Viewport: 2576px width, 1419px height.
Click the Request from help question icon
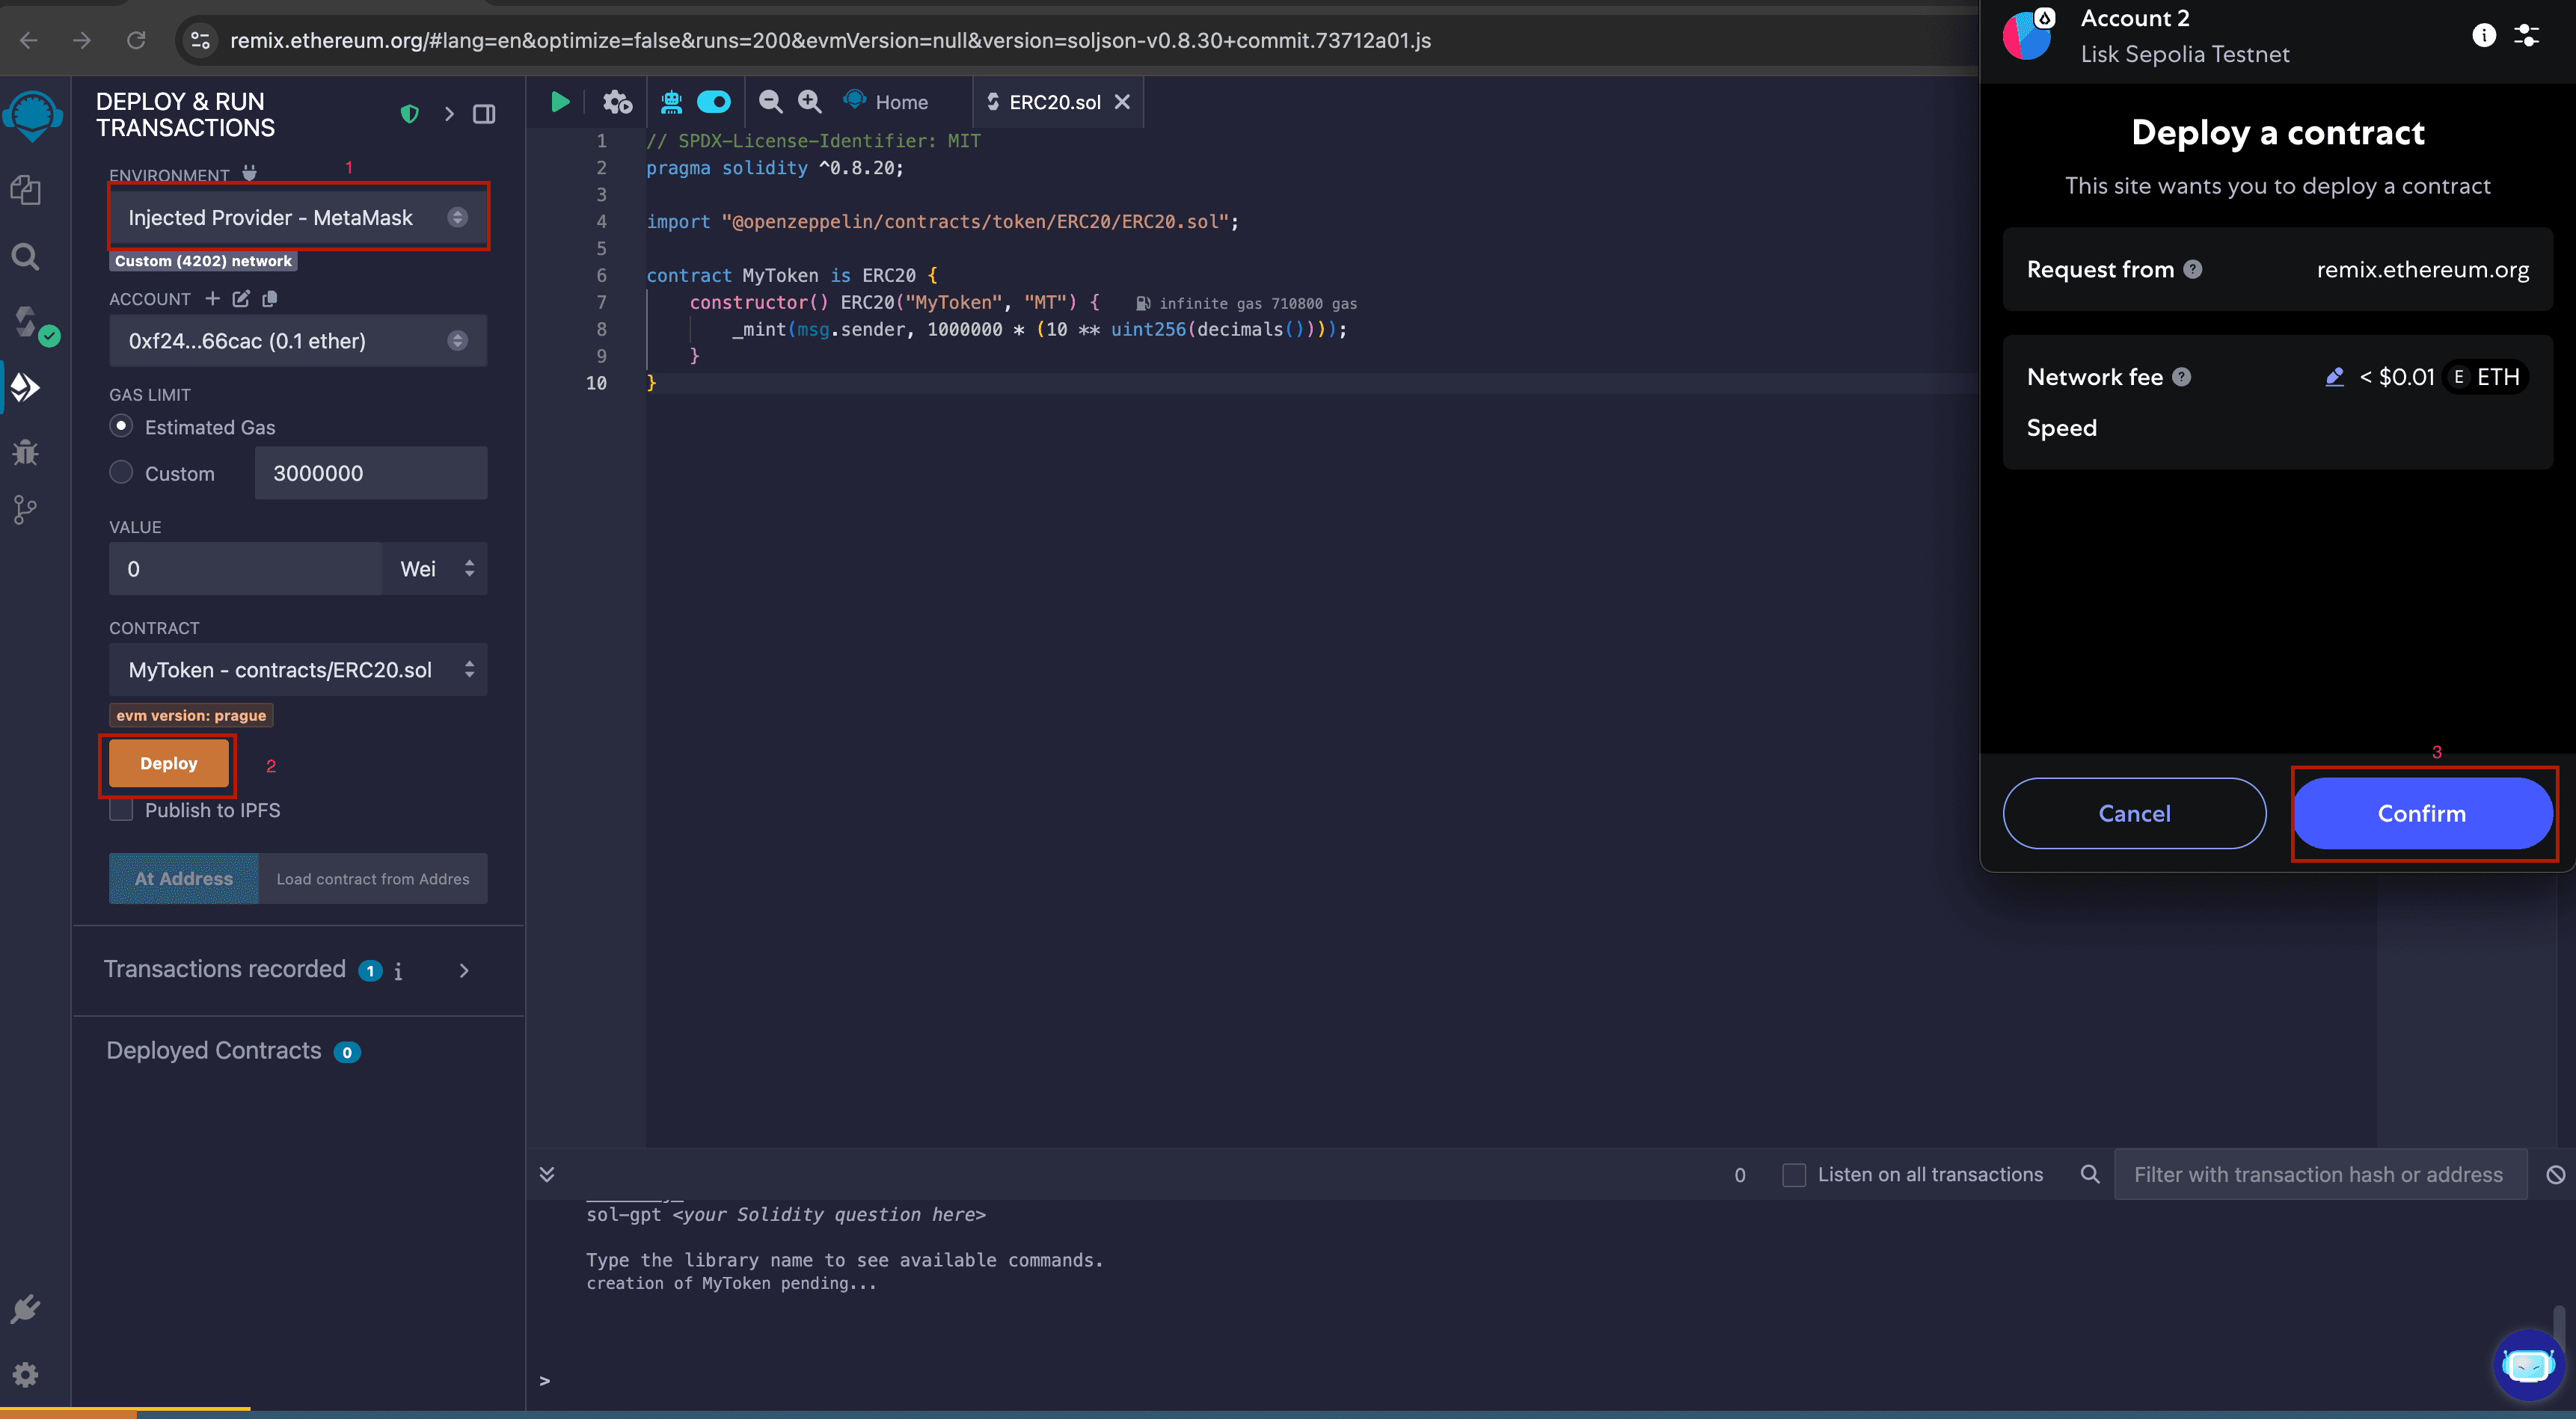pyautogui.click(x=2193, y=269)
